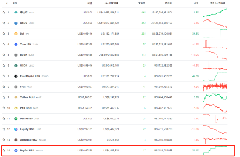Click the BUSD exchanges count 113
Viewport: 240px width, 157px height.
point(144,55)
